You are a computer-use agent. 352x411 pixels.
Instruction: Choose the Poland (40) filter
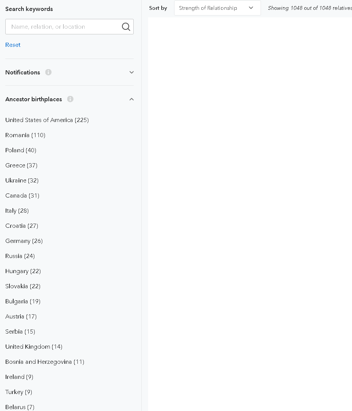[x=21, y=150]
